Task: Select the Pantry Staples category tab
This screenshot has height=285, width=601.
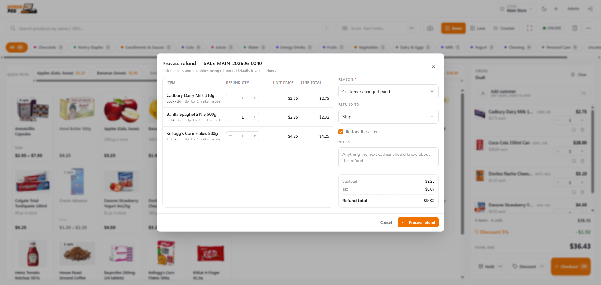Action: point(91,47)
